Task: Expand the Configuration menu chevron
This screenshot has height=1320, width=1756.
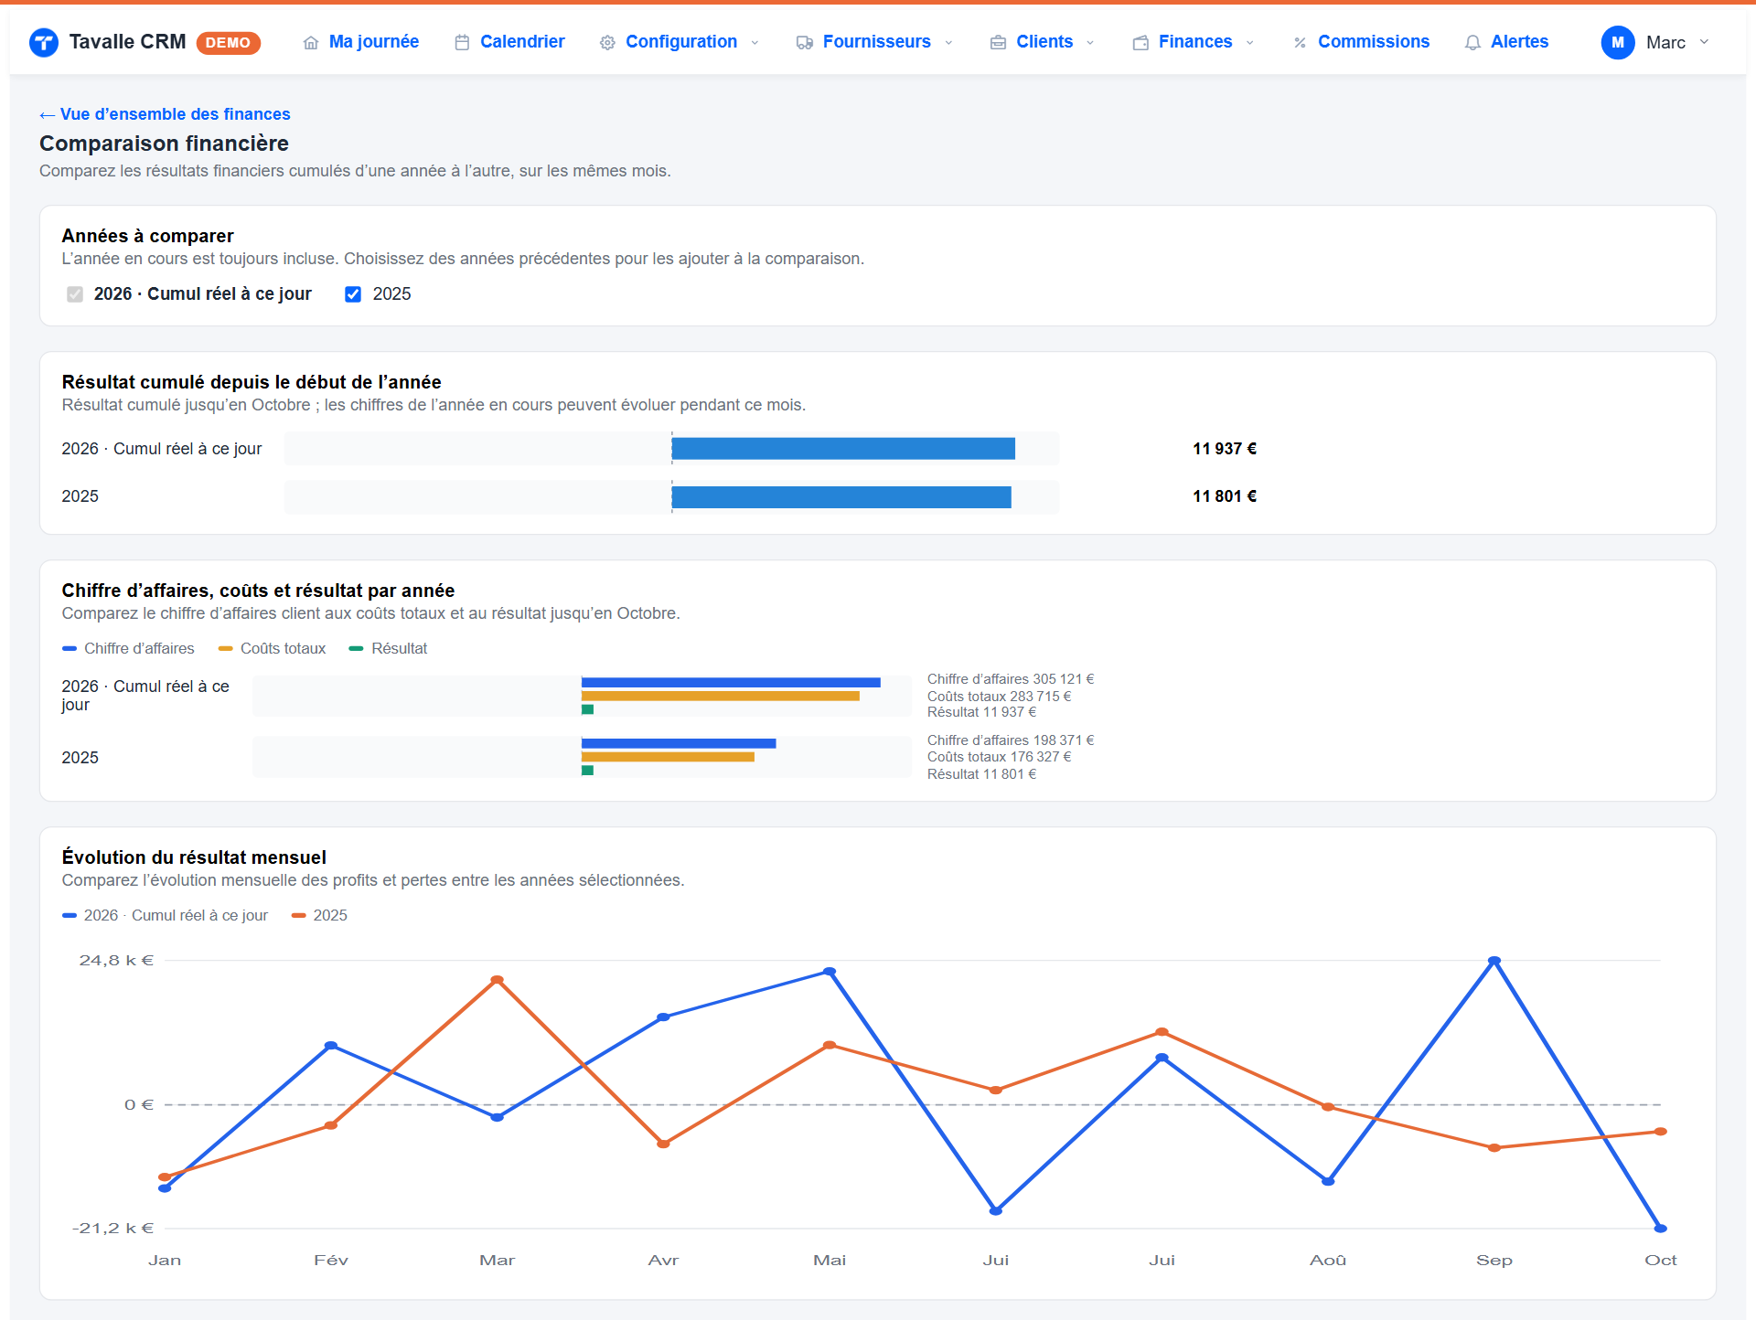Action: 755,43
